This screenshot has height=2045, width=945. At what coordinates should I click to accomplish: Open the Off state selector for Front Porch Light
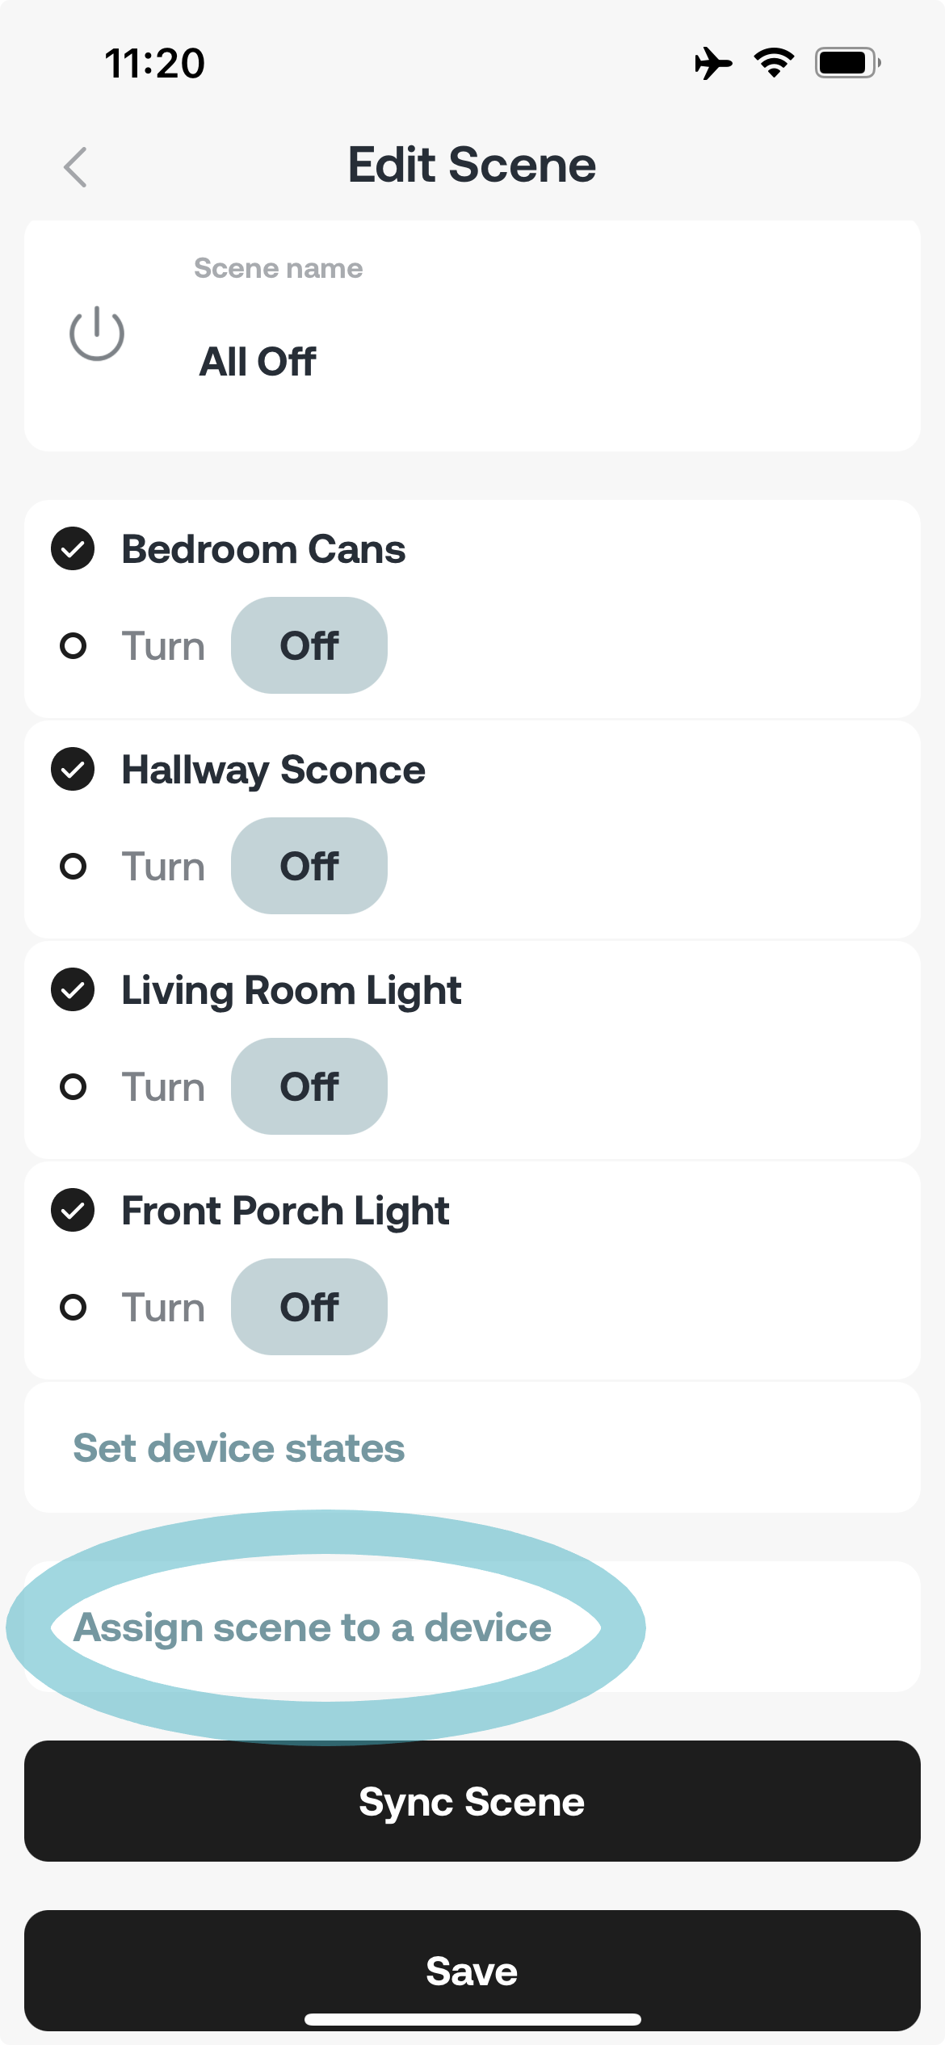(x=309, y=1307)
